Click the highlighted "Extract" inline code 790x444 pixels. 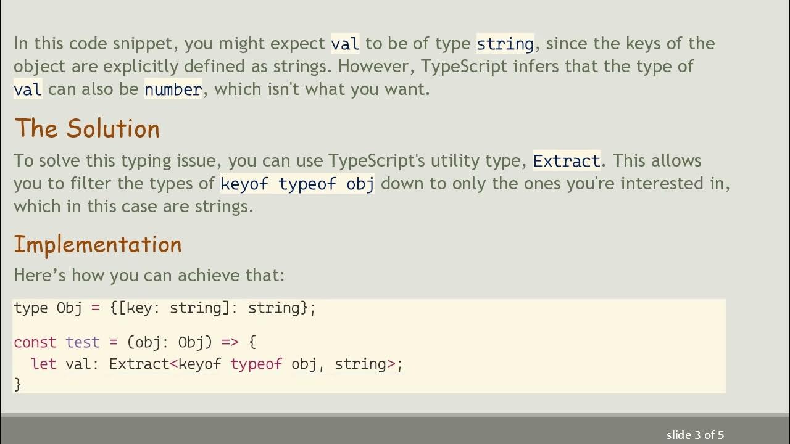(x=566, y=161)
